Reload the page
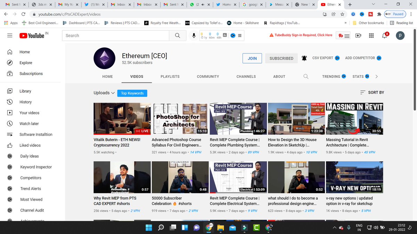Image resolution: width=417 pixels, height=234 pixels. coord(23,14)
